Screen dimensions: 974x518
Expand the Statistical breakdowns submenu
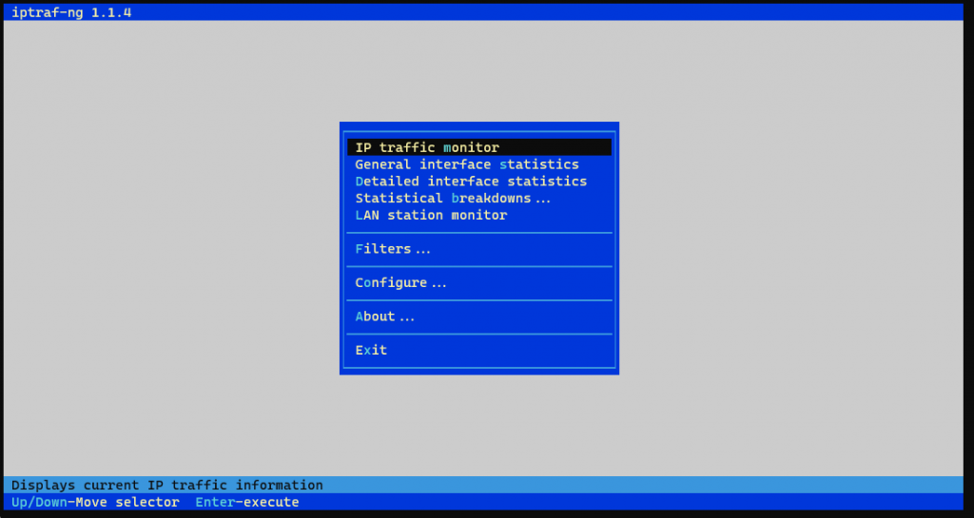pos(452,199)
